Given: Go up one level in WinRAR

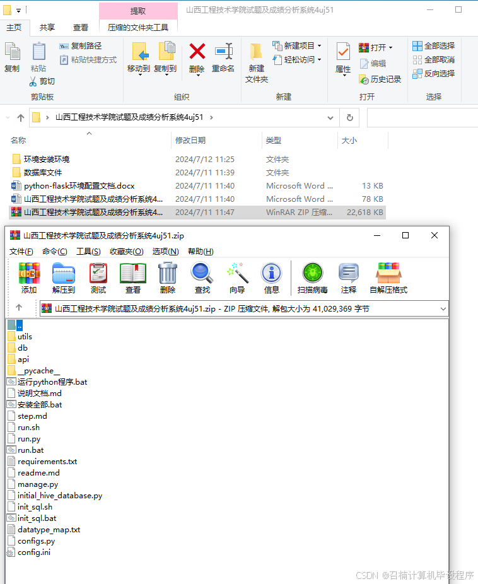Looking at the screenshot, I should tap(19, 308).
